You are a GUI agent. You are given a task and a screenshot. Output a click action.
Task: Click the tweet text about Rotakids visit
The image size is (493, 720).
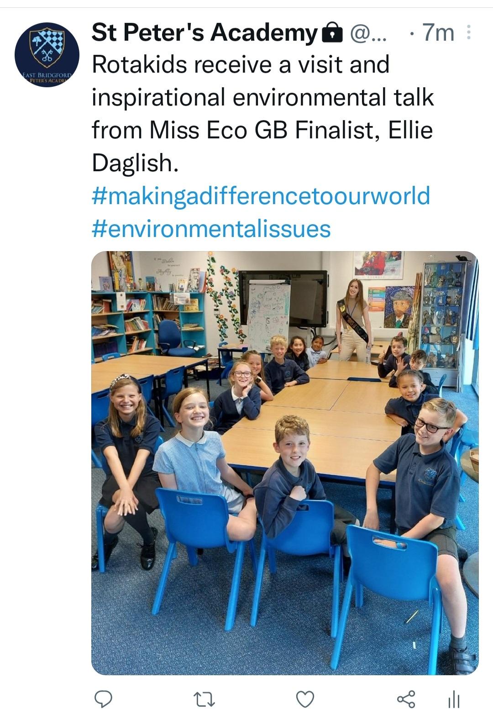262,113
